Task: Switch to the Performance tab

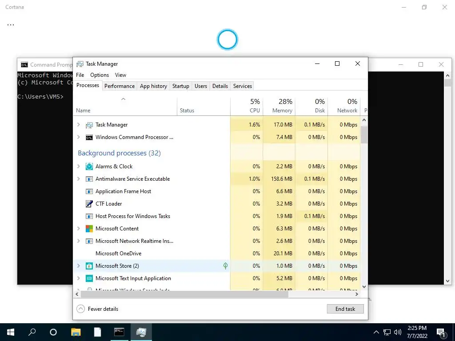Action: (120, 86)
